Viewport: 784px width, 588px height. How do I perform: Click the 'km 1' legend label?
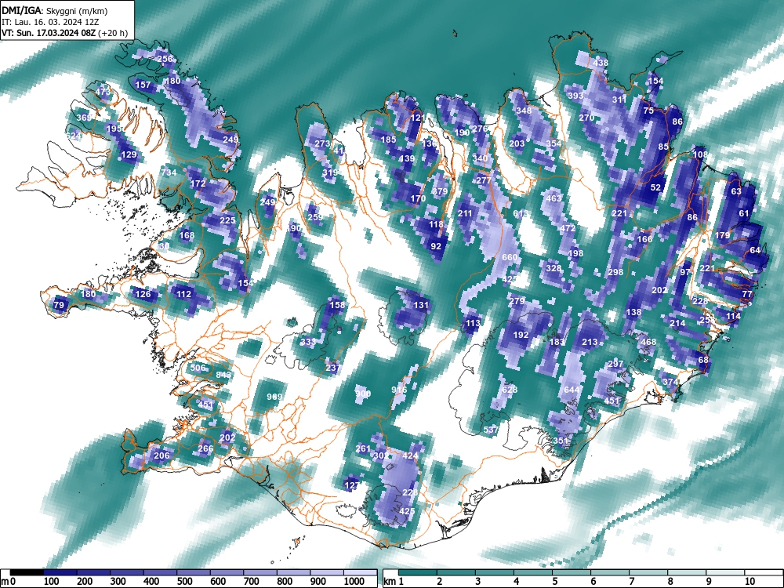(394, 582)
